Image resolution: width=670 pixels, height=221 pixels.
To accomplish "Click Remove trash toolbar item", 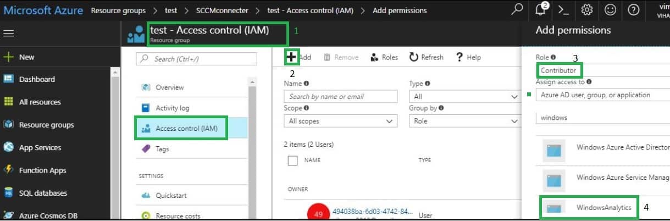I will click(x=341, y=57).
